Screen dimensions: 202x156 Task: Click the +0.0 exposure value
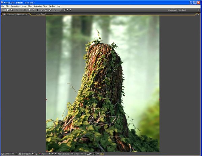tap(102, 154)
